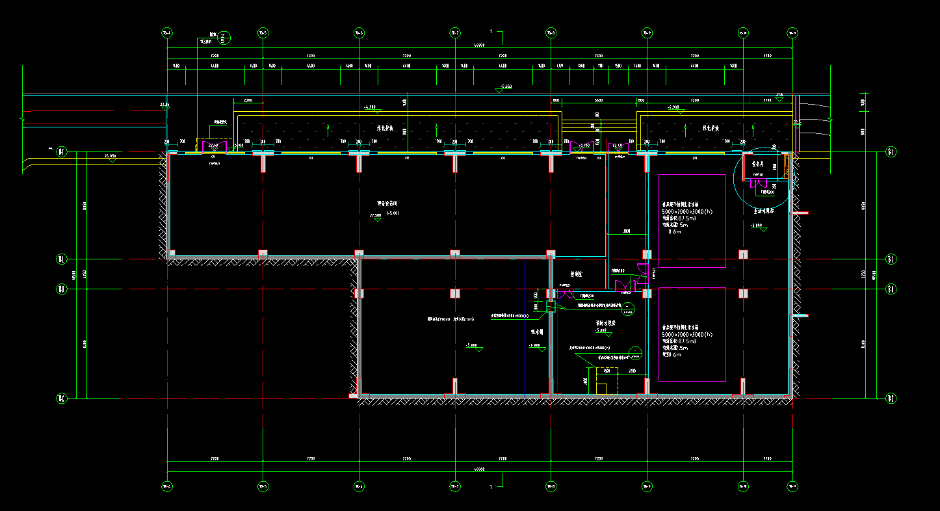This screenshot has width=940, height=511.
Task: Click the bottom TB-6 grid axis bubble
Action: 358,486
